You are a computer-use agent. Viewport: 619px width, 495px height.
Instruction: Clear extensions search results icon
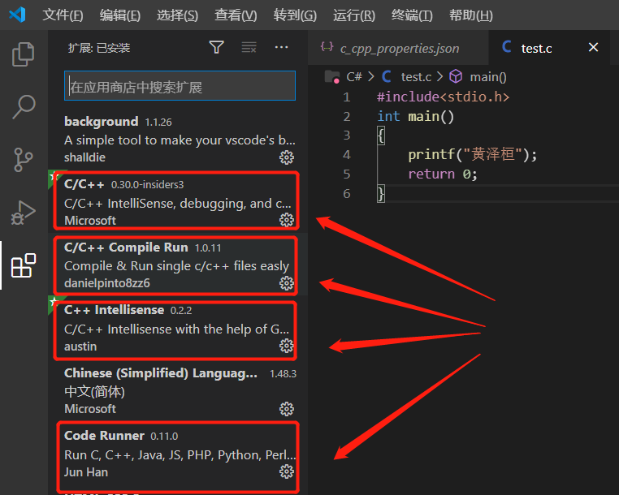(249, 47)
